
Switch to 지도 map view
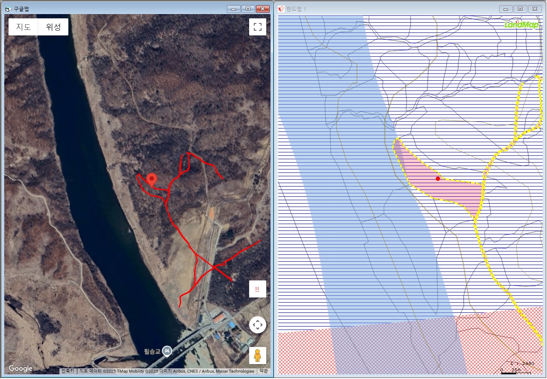(24, 27)
